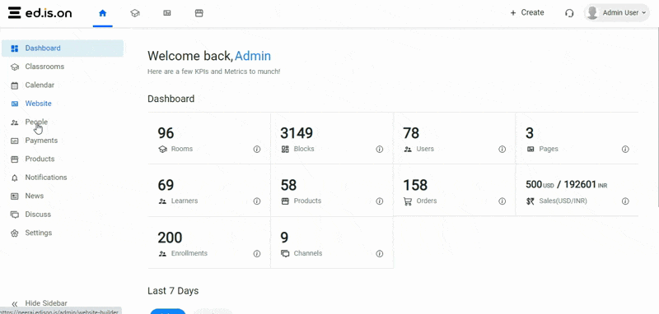Select the blue pill button under Last 7 Days
Screen dimensions: 659x314
168,312
